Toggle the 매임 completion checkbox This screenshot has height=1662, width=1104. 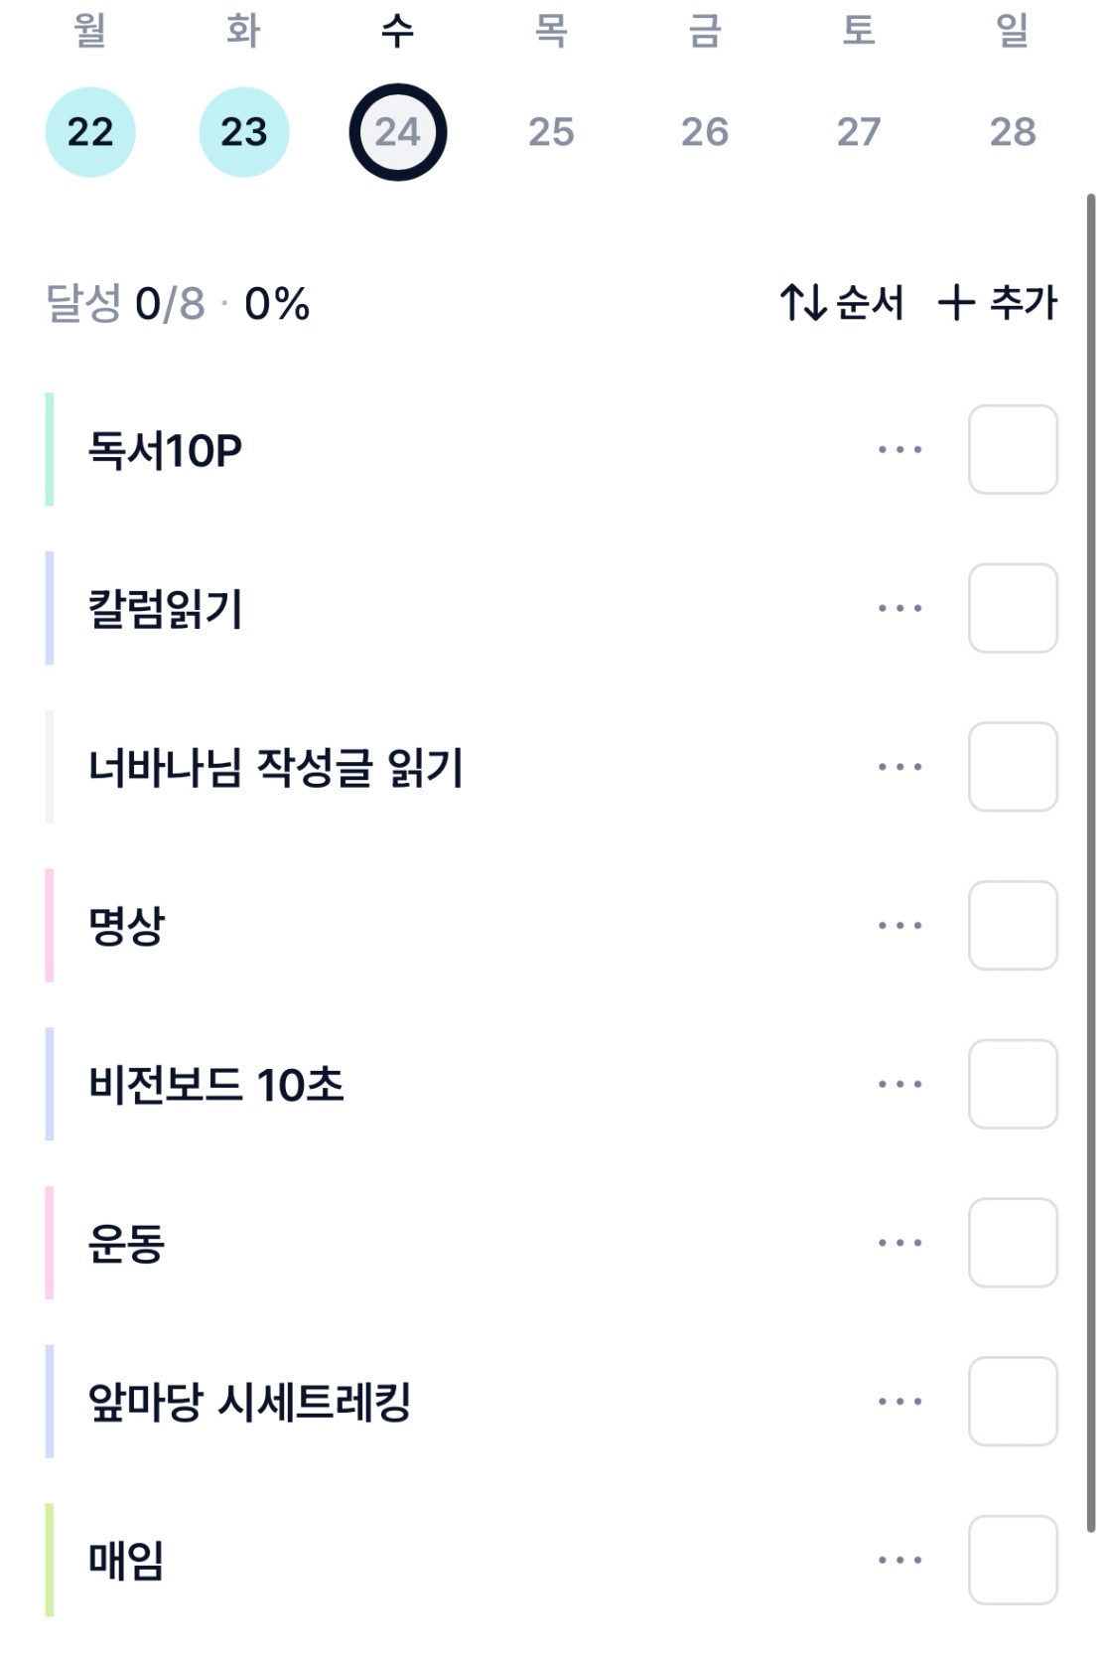pyautogui.click(x=1013, y=1560)
